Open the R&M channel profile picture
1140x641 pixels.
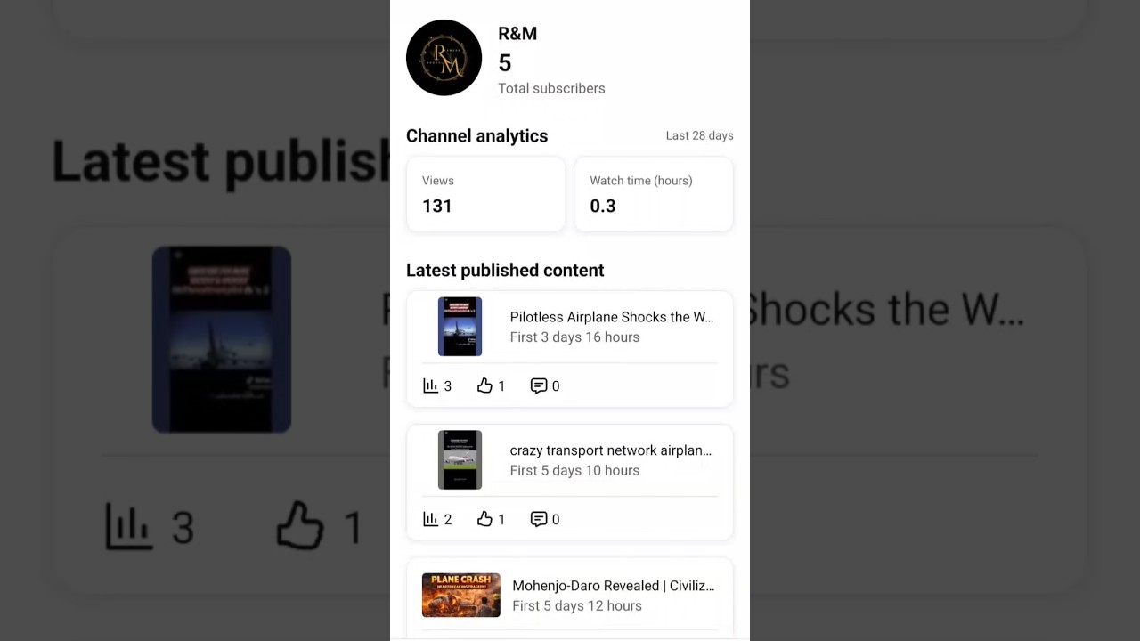[444, 58]
